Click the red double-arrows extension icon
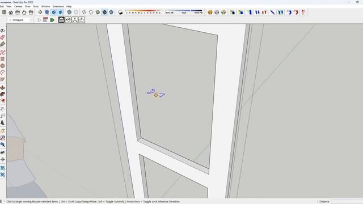 pyautogui.click(x=264, y=12)
